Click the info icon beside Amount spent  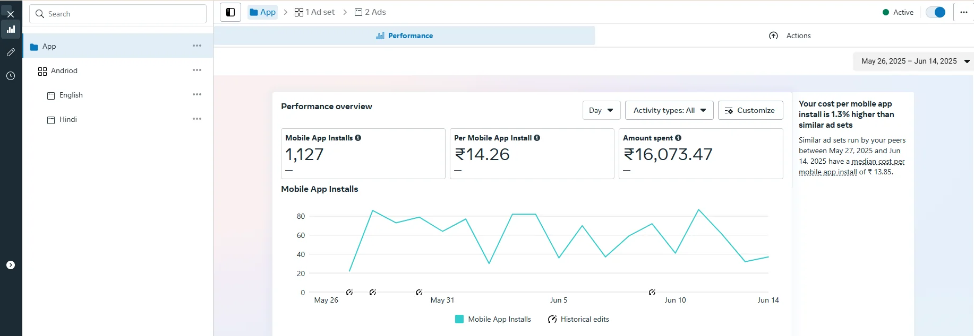coord(678,138)
